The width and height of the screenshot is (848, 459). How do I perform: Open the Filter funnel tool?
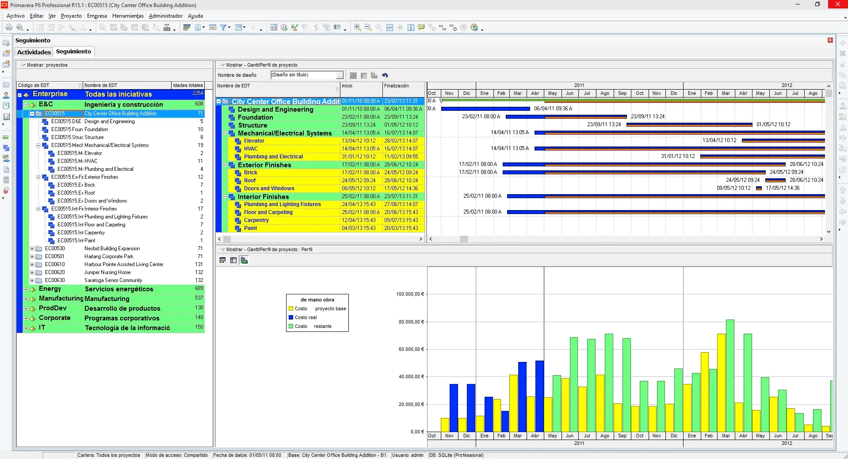[x=224, y=27]
